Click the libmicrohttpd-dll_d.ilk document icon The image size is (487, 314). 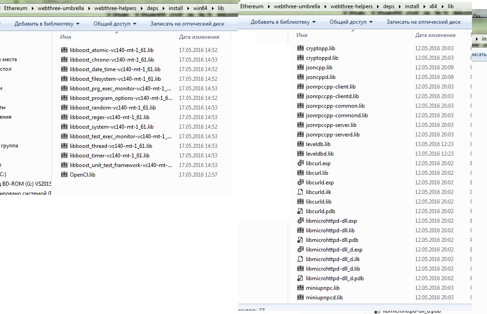tap(300, 259)
